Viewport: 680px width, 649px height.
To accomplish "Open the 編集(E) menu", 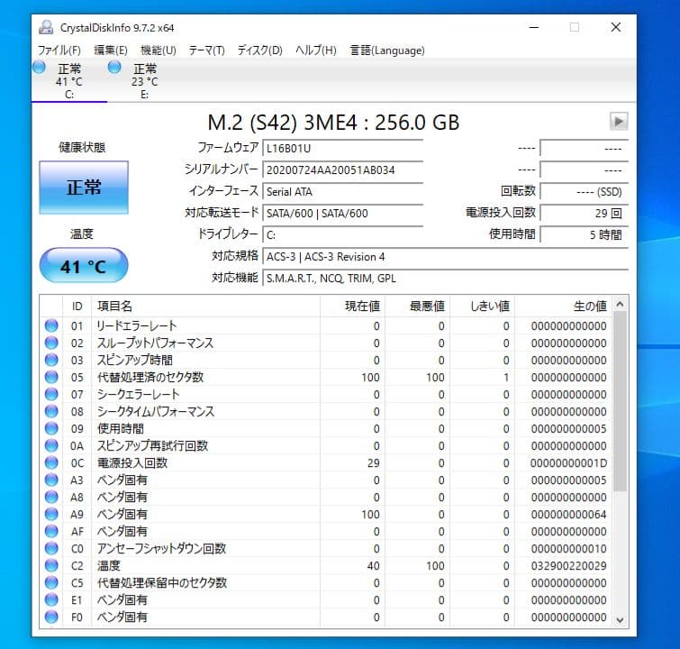I will coord(111,50).
